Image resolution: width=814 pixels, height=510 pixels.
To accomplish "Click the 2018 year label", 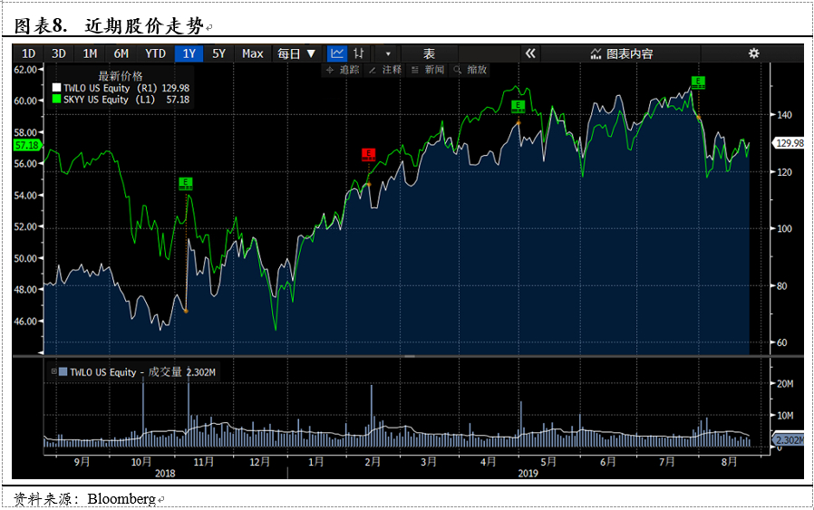I will (x=165, y=473).
